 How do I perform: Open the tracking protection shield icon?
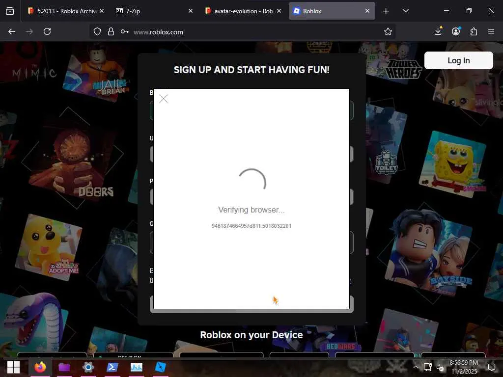tap(97, 31)
